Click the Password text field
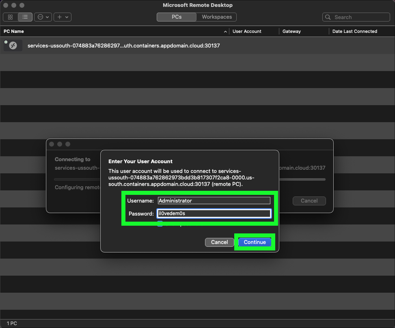The width and height of the screenshot is (395, 328). (214, 214)
